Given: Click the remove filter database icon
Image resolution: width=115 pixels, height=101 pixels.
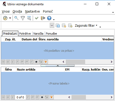Looking at the screenshot, I should [64, 25].
